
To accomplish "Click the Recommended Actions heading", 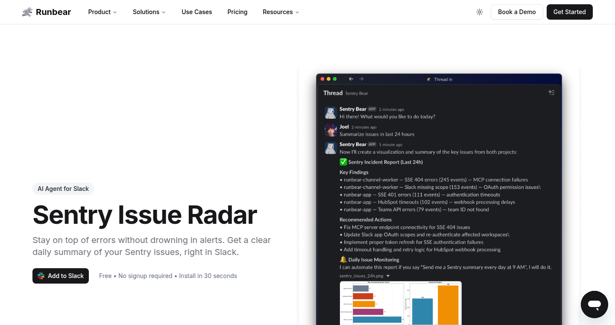I will (x=366, y=220).
